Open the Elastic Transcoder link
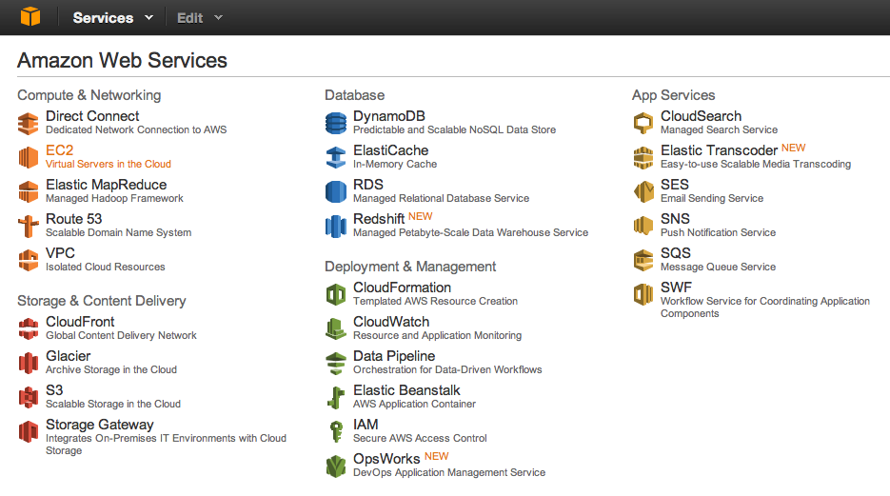This screenshot has width=890, height=496. (x=719, y=150)
